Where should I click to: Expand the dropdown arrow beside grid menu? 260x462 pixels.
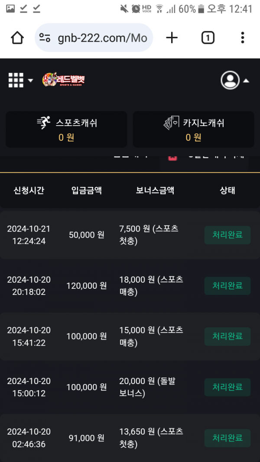tap(30, 81)
